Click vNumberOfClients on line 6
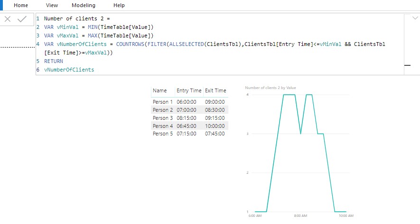Viewport: 420px width, 224px height. pos(69,70)
